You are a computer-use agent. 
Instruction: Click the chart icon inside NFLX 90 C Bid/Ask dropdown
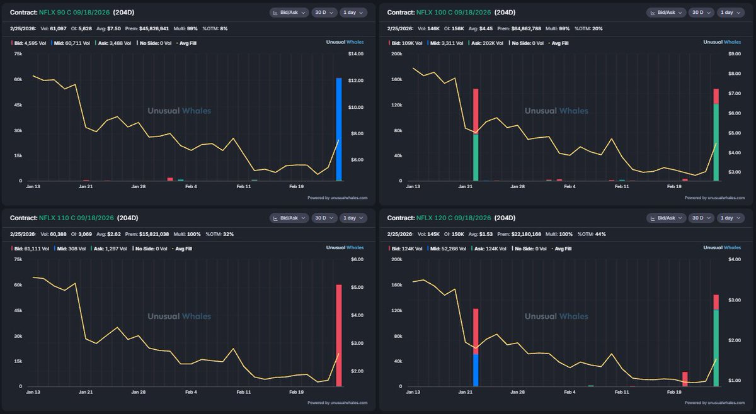tap(277, 13)
